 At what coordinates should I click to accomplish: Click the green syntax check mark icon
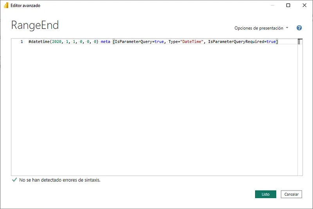click(14, 180)
